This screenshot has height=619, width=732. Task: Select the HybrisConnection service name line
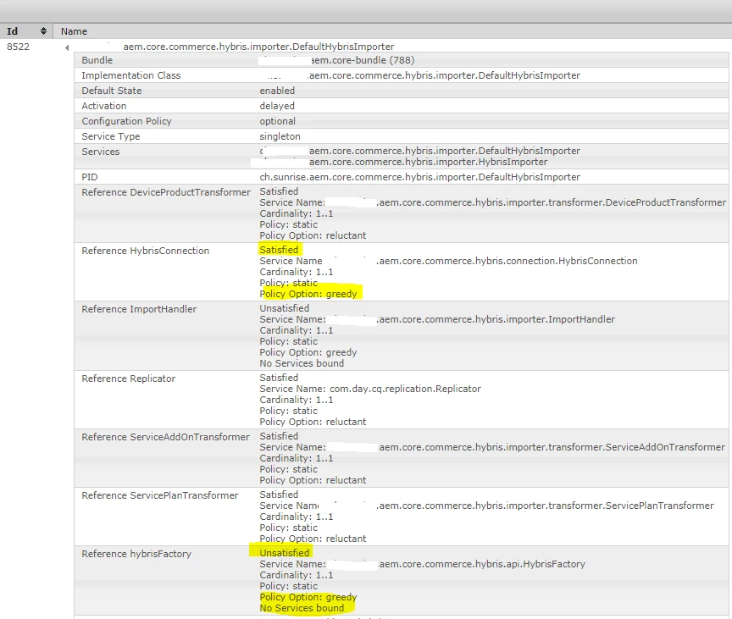pos(448,261)
